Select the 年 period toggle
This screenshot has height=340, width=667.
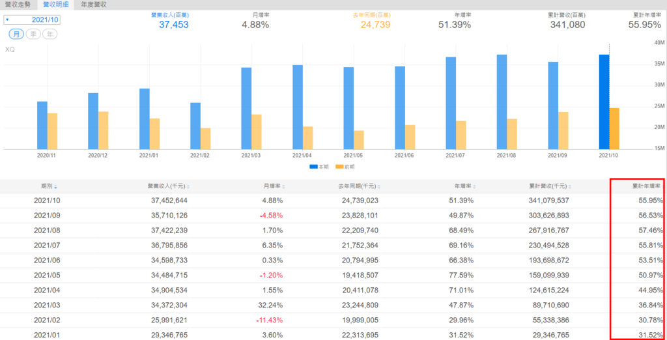pyautogui.click(x=50, y=35)
